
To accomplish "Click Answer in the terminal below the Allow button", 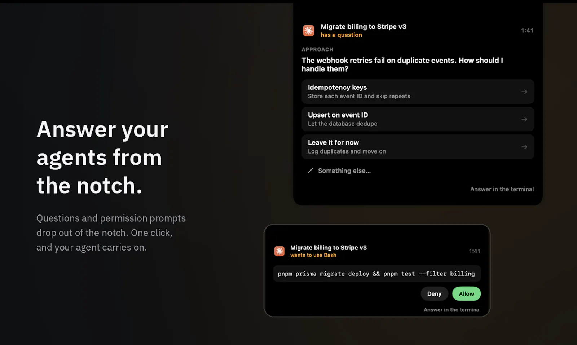I will point(452,310).
